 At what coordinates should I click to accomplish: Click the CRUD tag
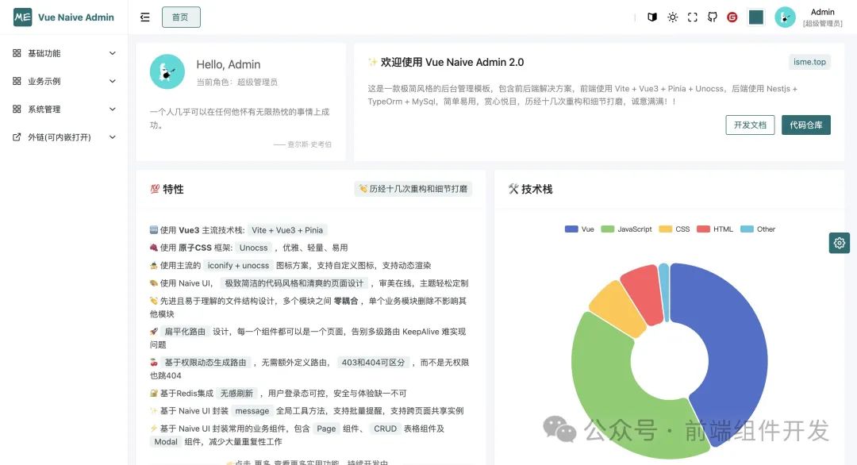pyautogui.click(x=386, y=429)
